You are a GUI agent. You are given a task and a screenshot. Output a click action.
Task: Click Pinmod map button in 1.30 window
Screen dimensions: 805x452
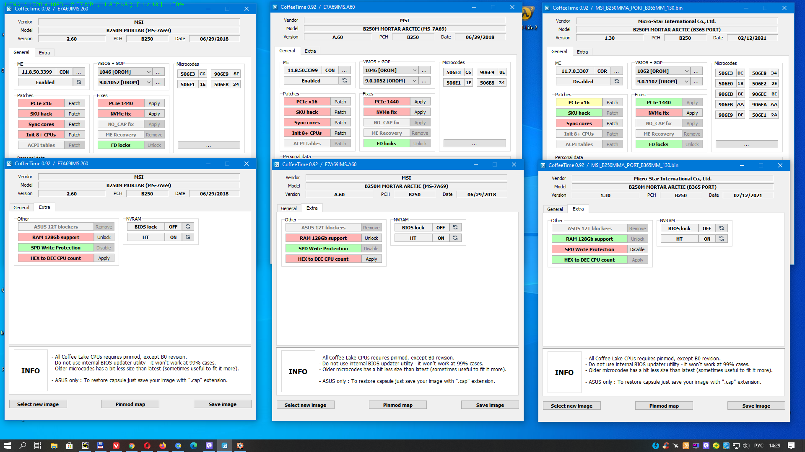tap(664, 406)
